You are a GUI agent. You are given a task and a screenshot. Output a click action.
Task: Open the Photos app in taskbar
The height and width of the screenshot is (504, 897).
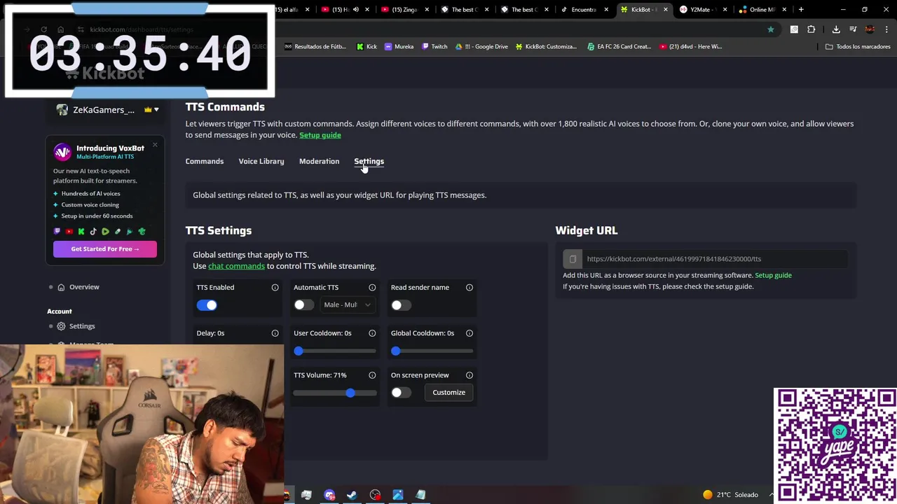tap(397, 495)
